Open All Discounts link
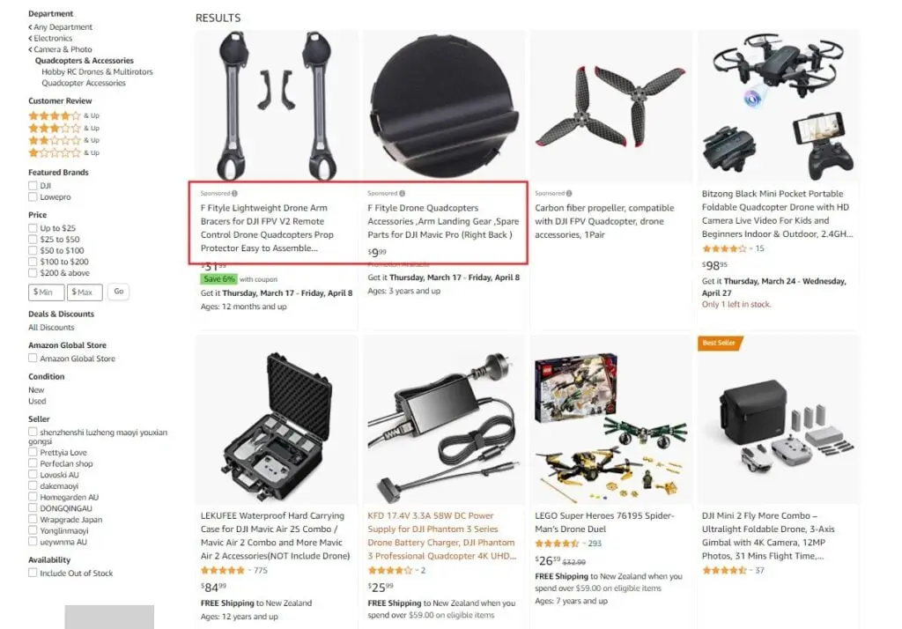 51,328
